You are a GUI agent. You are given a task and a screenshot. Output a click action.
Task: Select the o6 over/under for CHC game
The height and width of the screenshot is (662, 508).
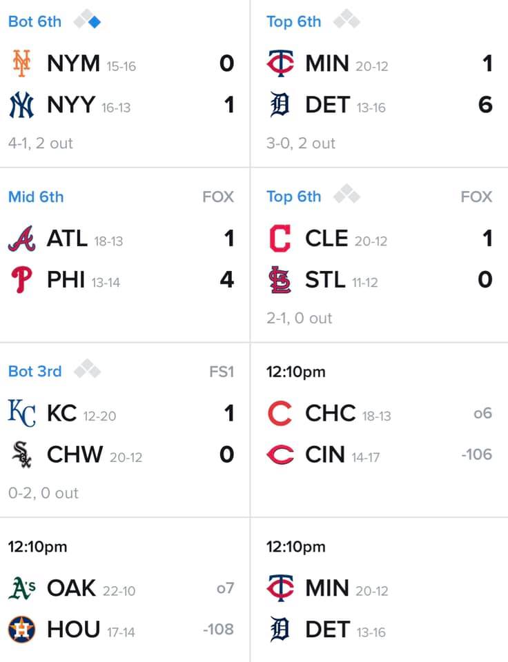coord(482,413)
